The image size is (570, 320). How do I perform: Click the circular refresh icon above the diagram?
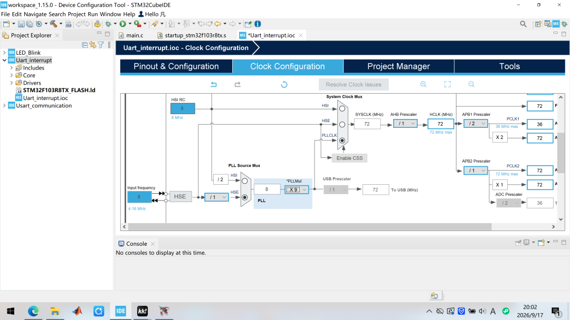point(284,84)
